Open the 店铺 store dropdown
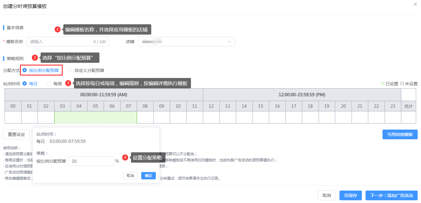This screenshot has height=203, width=421. point(186,42)
